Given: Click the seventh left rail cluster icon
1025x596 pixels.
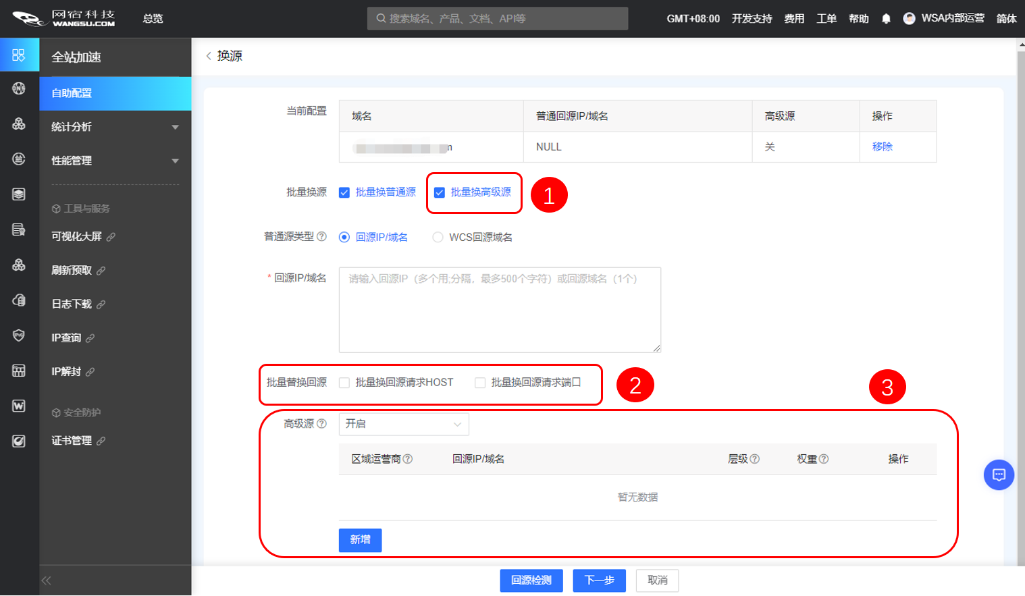Looking at the screenshot, I should 19,265.
